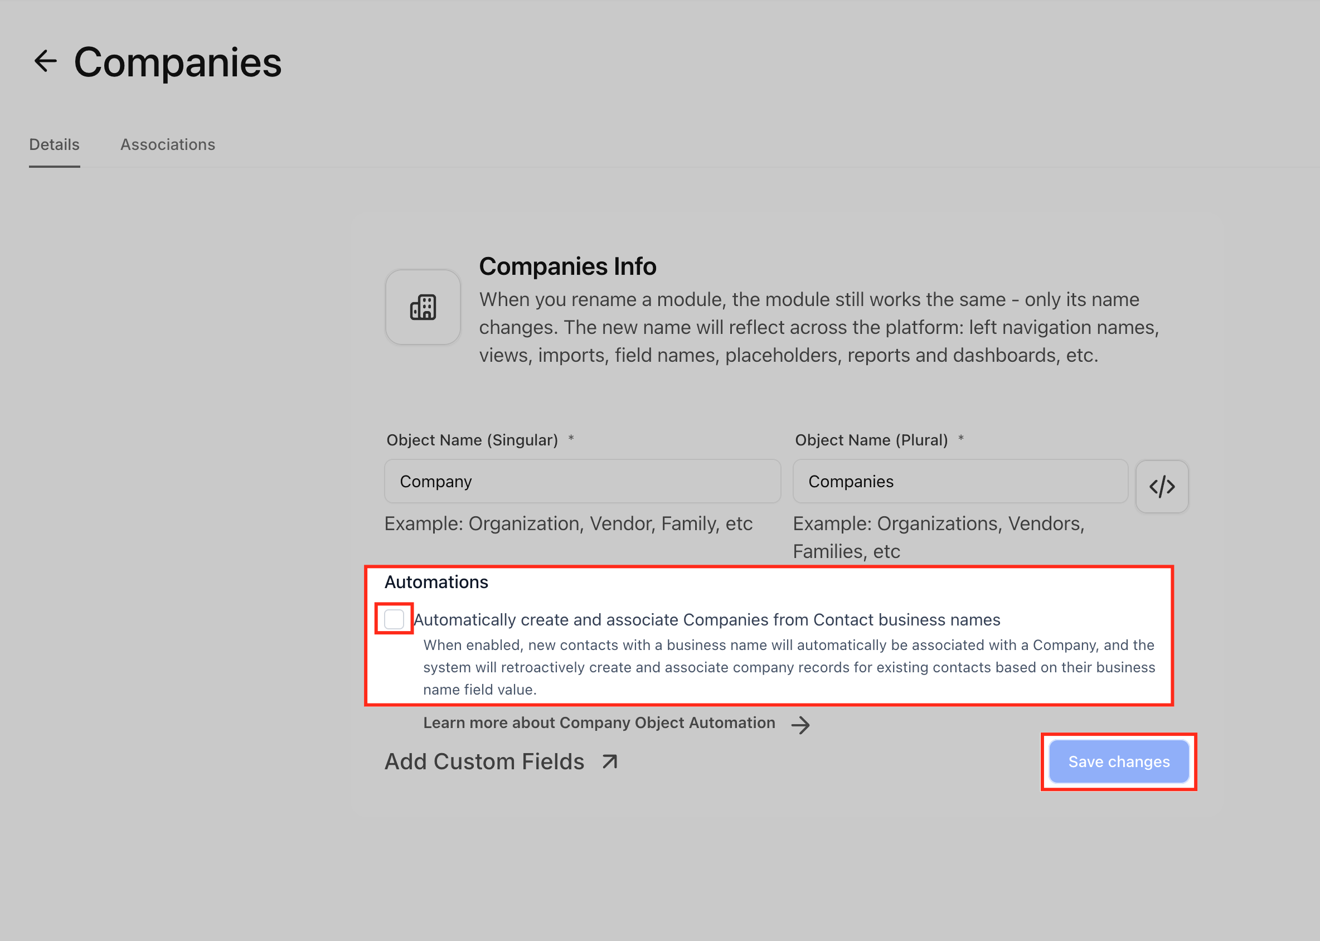Click the code brackets icon button
1320x941 pixels.
point(1162,487)
